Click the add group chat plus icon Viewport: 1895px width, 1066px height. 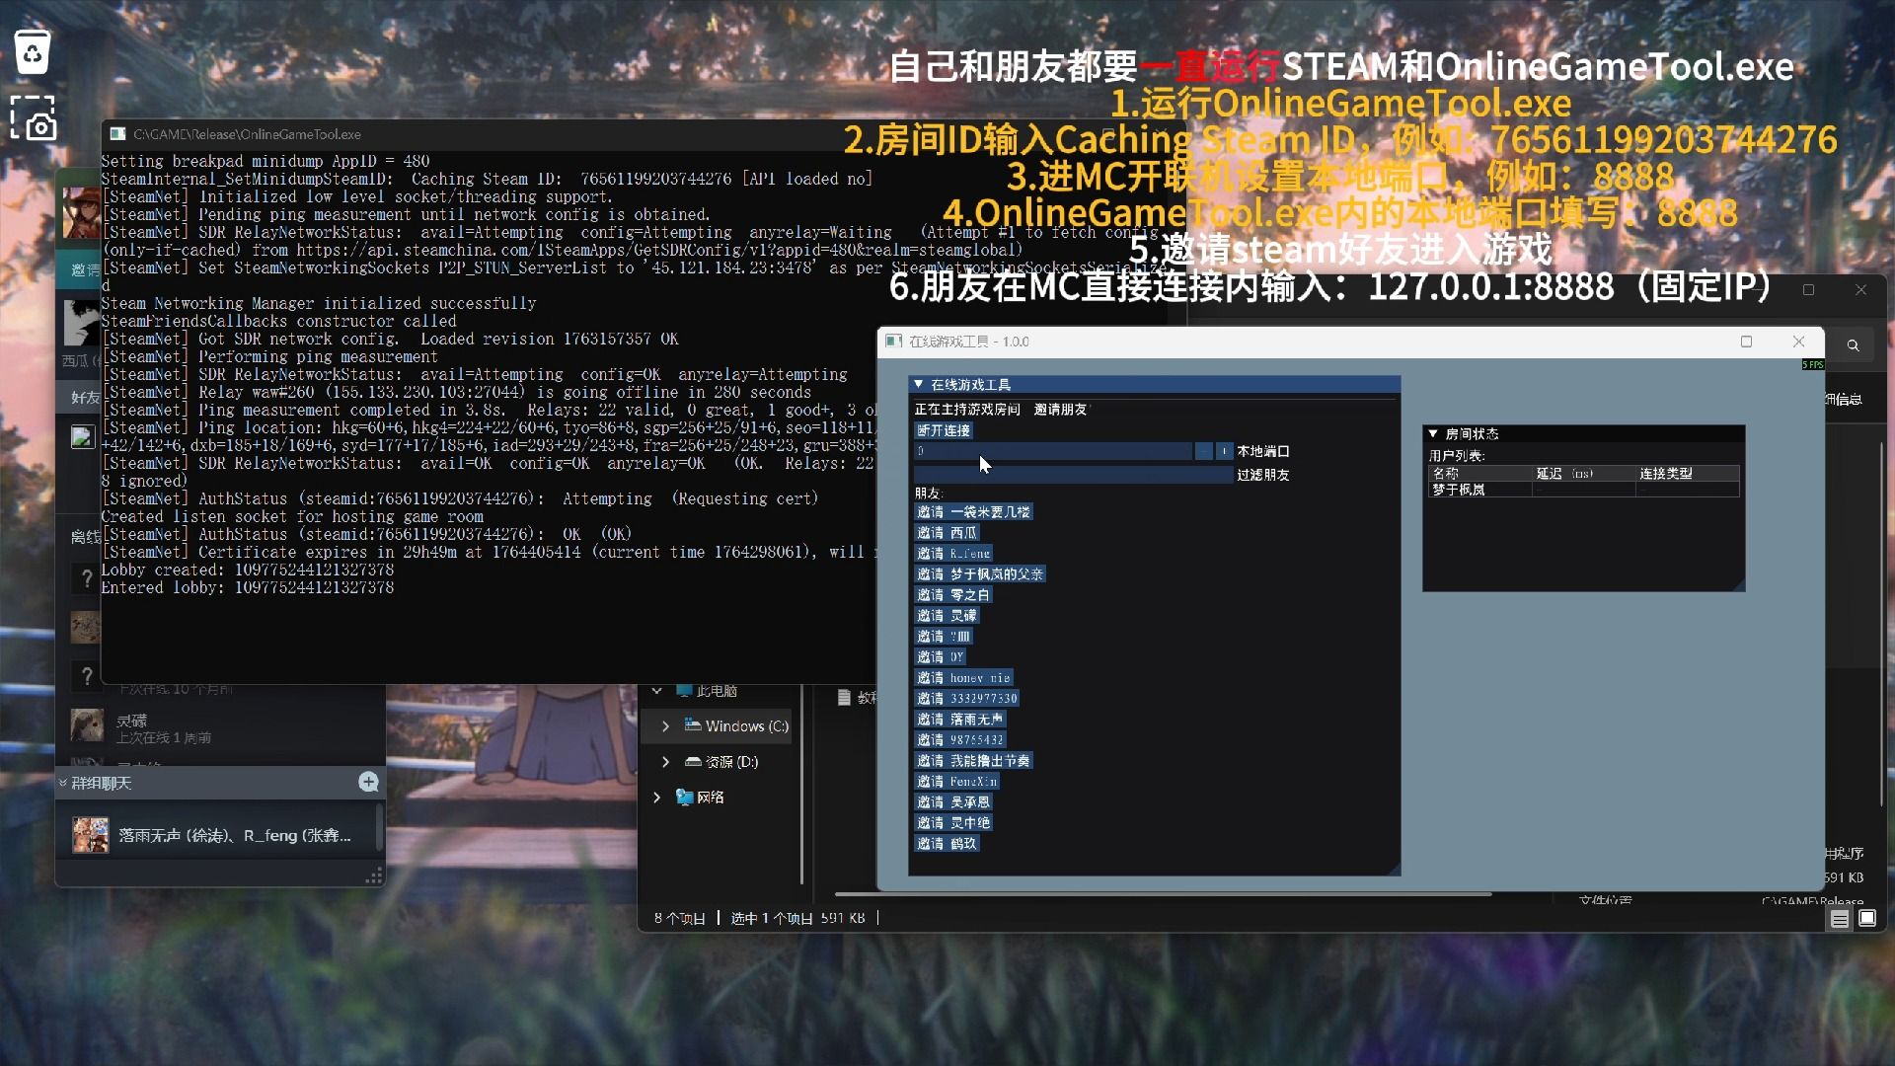pyautogui.click(x=368, y=782)
